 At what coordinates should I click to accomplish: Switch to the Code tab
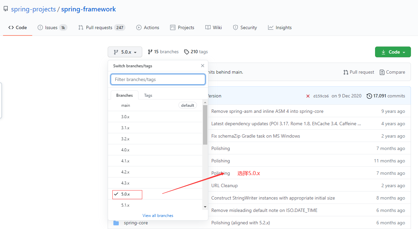point(17,27)
